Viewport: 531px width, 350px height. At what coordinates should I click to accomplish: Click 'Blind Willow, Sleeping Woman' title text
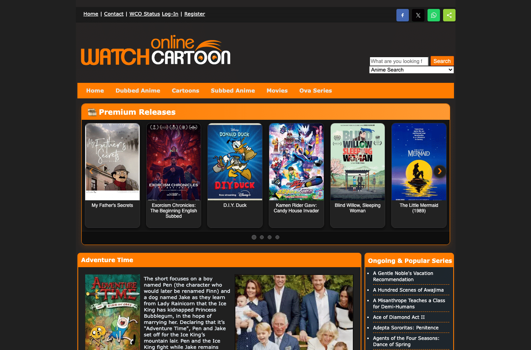tap(358, 208)
